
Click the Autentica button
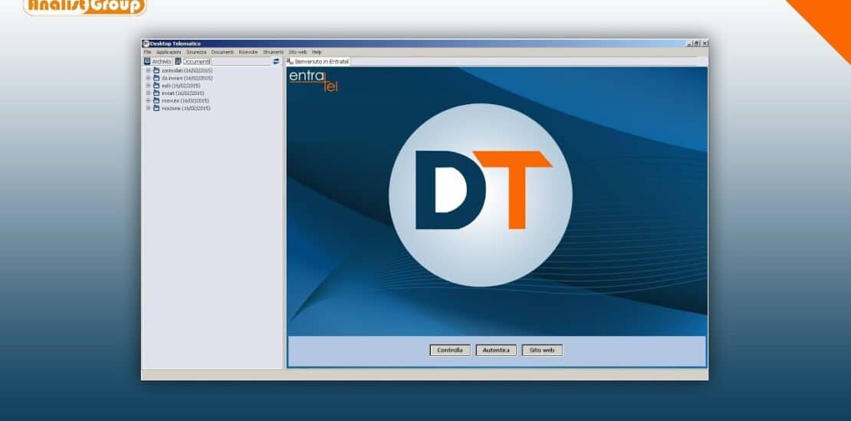tap(496, 351)
